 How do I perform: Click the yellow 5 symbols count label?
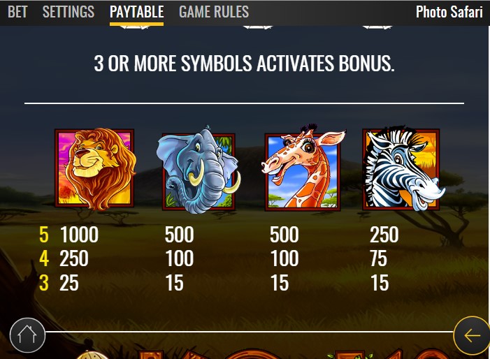click(x=44, y=235)
